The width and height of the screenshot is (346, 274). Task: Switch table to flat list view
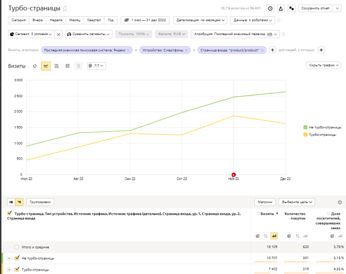(x=11, y=203)
